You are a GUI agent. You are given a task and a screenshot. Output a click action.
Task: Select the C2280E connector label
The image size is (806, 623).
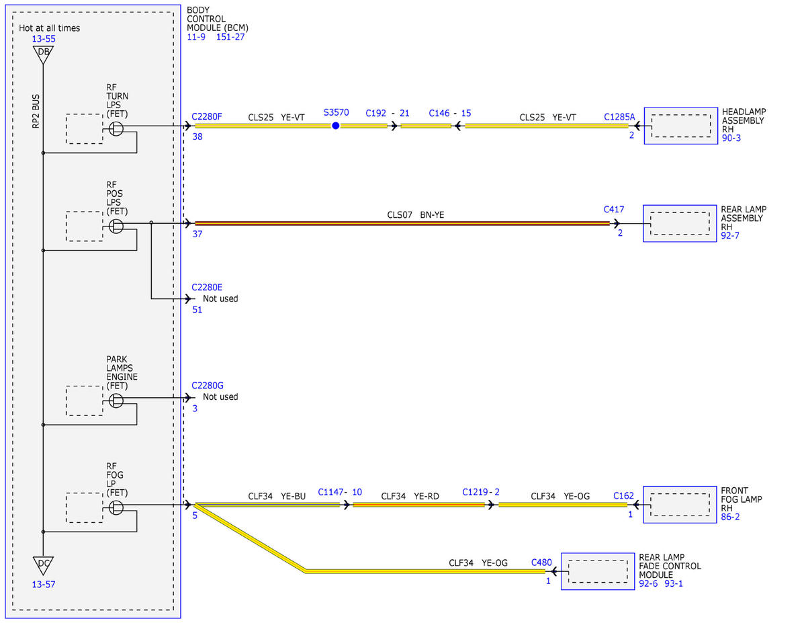coord(207,287)
